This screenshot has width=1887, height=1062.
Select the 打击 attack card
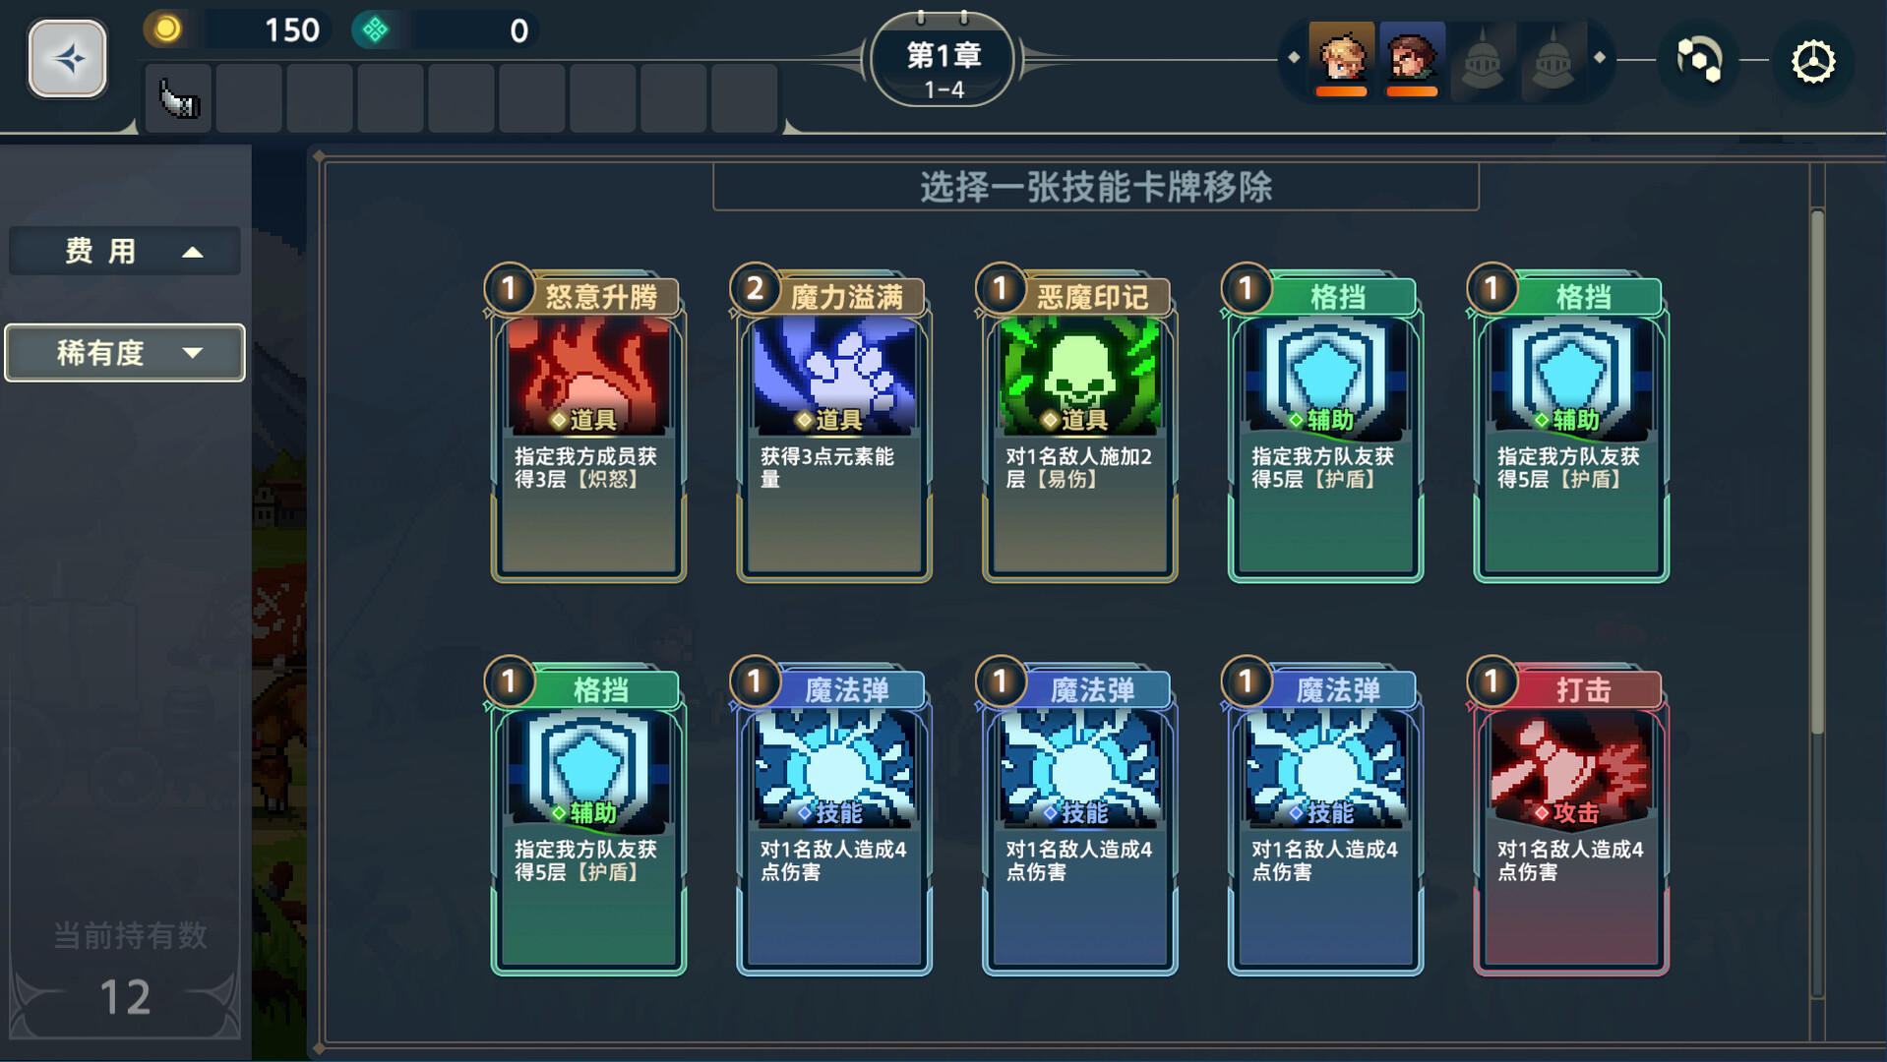1570,817
